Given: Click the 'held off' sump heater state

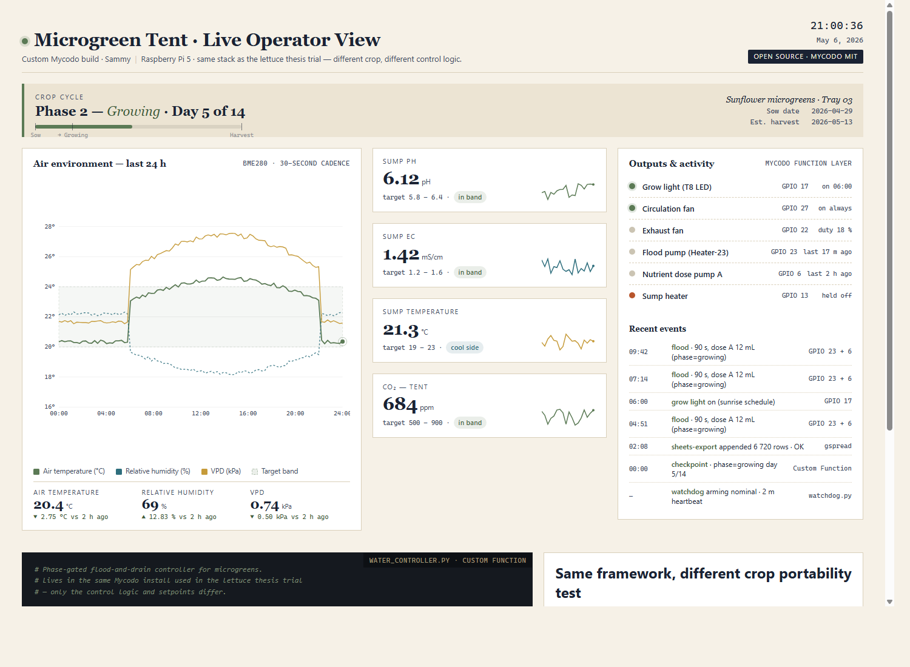Looking at the screenshot, I should 837,295.
